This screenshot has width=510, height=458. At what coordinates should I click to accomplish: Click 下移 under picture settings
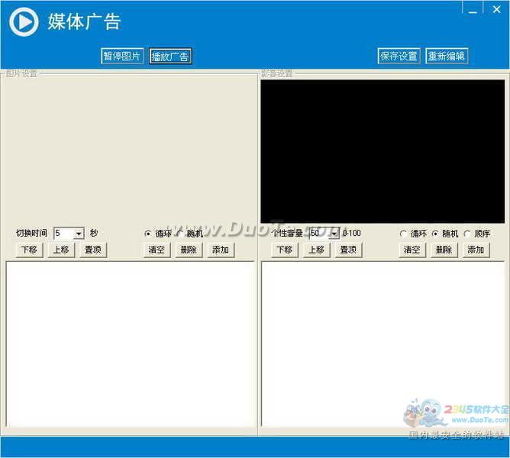pos(29,250)
